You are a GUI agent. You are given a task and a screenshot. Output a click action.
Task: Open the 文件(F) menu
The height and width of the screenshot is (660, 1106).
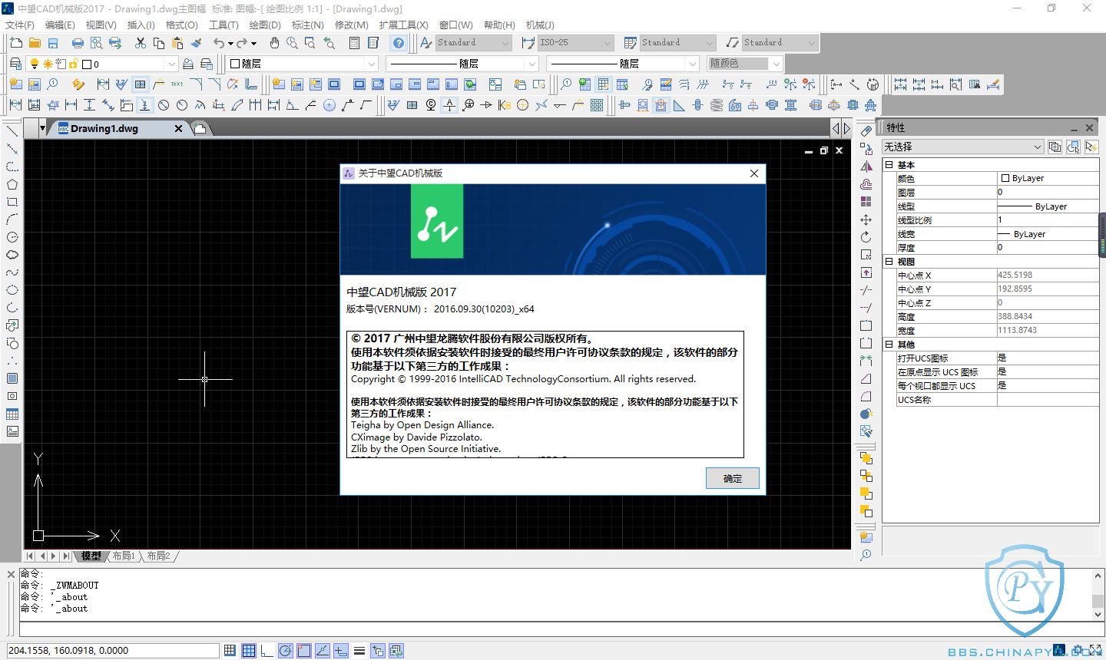pos(20,25)
